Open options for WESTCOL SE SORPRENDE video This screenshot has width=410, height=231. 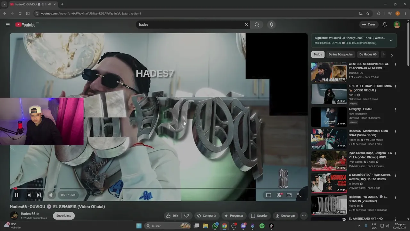click(x=395, y=64)
